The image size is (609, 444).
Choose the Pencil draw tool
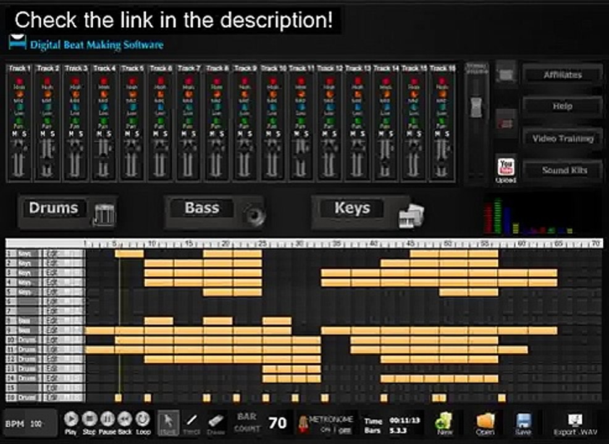(191, 421)
